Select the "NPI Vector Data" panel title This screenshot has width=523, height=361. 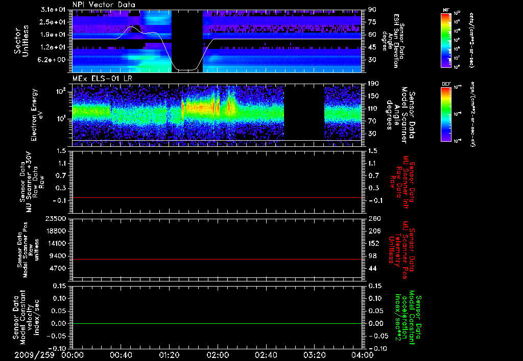point(104,5)
